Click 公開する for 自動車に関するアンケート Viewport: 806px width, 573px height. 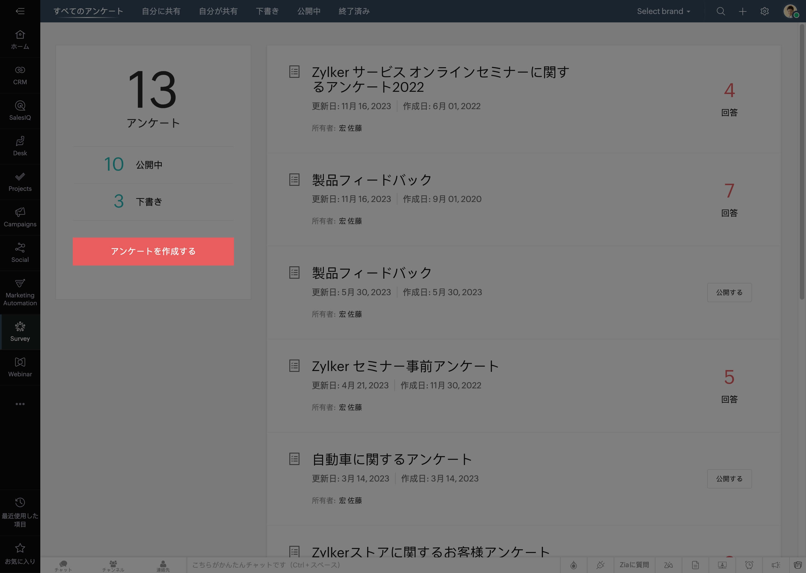click(729, 478)
